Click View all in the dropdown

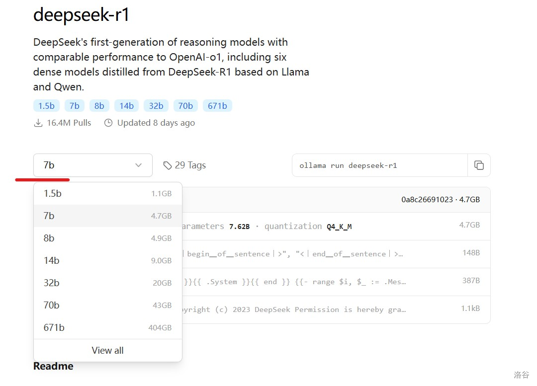click(x=107, y=350)
